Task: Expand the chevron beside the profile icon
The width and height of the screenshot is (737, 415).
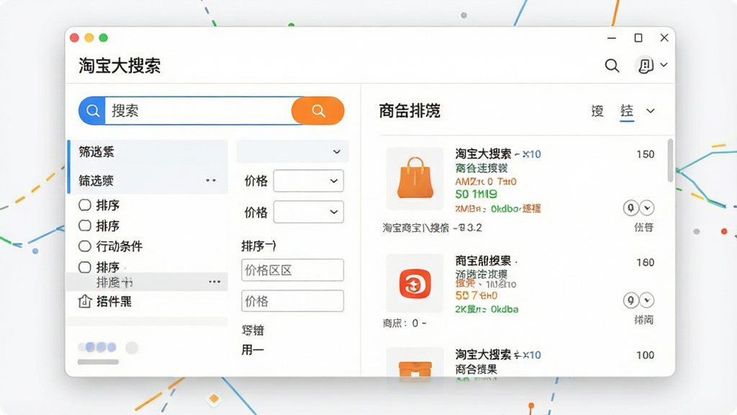Action: click(x=664, y=65)
